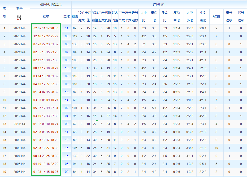
Task: Select red balls 01 08 14 15 19 27
Action: pyautogui.click(x=46, y=172)
